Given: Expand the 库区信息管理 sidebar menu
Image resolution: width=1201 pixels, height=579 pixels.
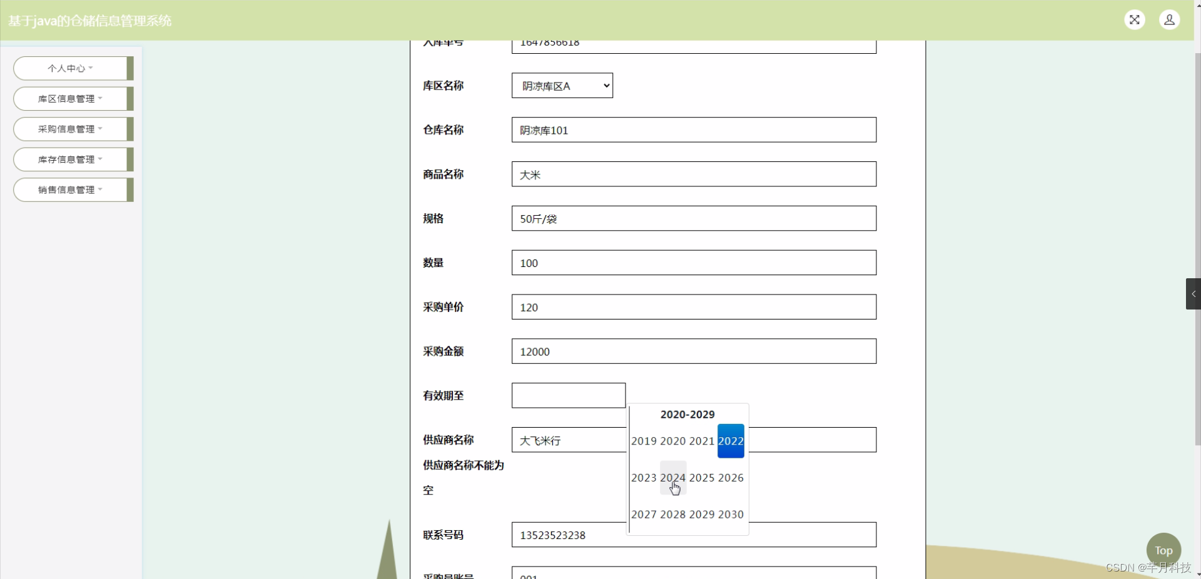Looking at the screenshot, I should [69, 98].
